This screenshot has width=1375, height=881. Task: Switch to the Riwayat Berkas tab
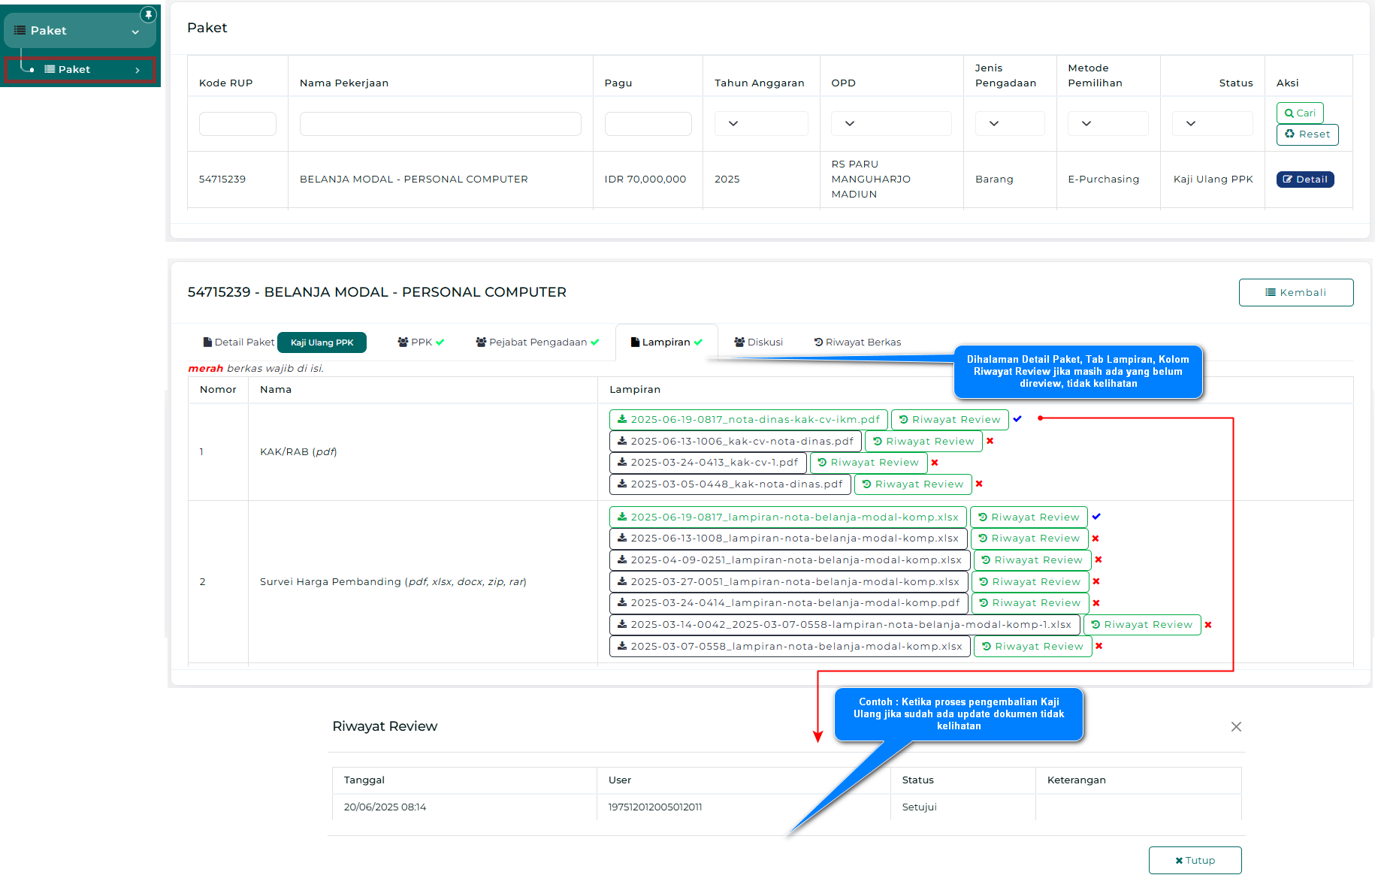[x=857, y=342]
